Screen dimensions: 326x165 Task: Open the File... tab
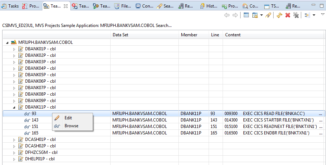coord(123,6)
